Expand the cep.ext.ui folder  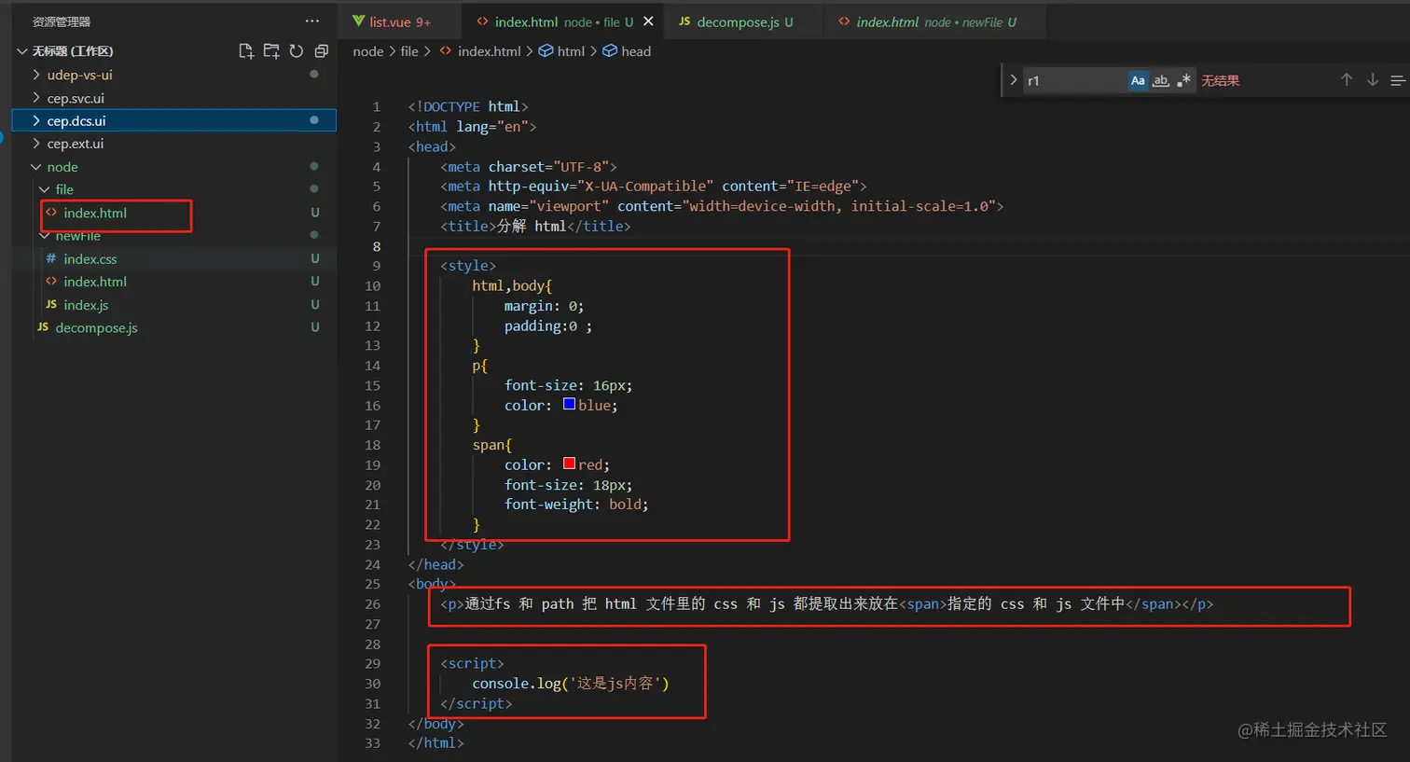[x=36, y=144]
